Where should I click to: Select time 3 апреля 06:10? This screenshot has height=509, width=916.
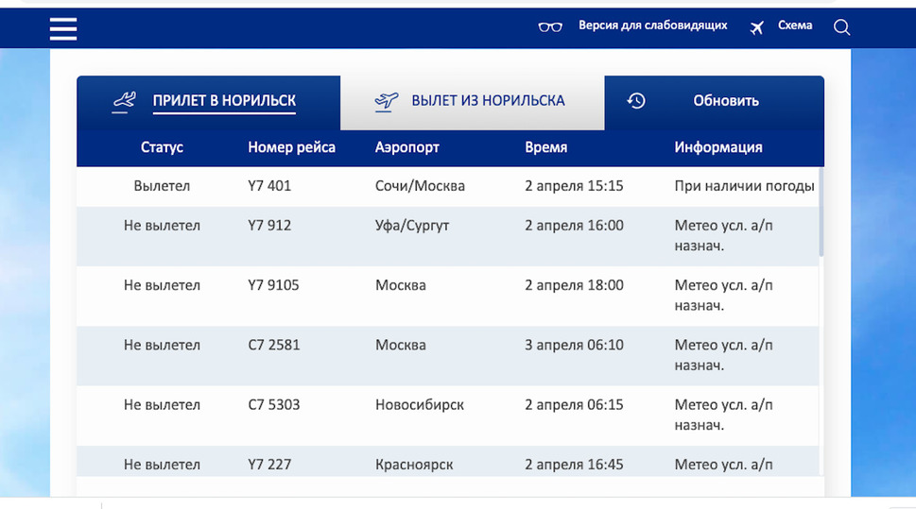[574, 345]
